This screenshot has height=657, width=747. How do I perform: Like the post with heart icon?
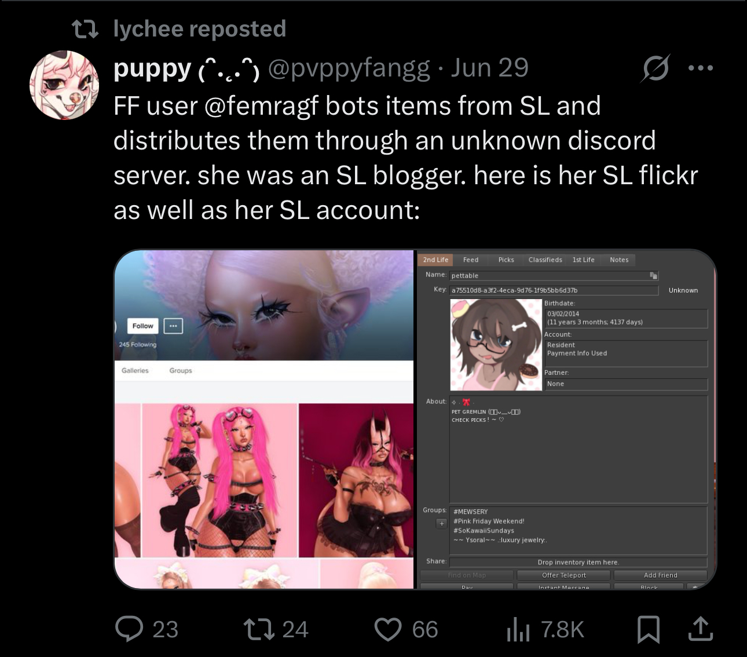(388, 630)
